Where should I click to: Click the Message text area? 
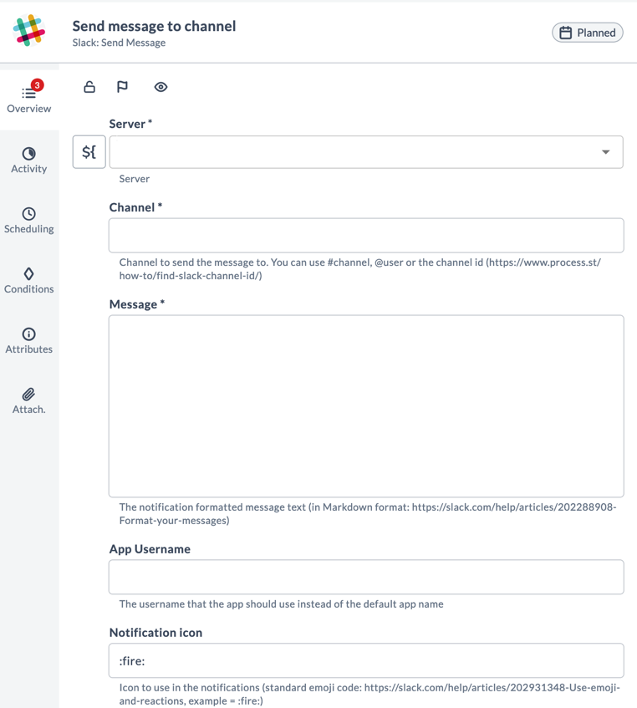365,404
